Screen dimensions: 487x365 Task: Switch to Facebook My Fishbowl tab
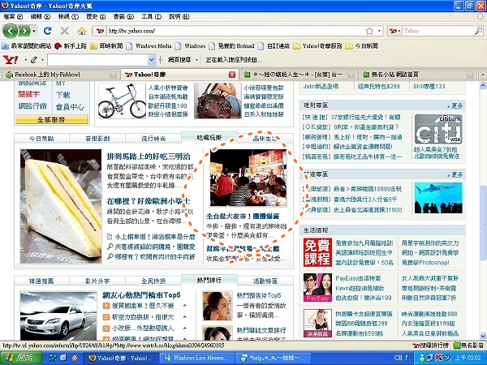(59, 75)
